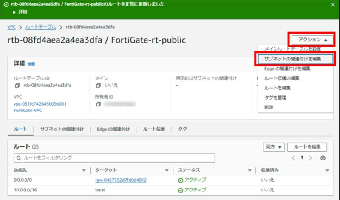
Task: Copy the 所有者 ID icon
Action: (99, 104)
